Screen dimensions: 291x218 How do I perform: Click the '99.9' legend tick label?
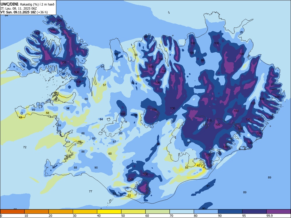coord(269,216)
